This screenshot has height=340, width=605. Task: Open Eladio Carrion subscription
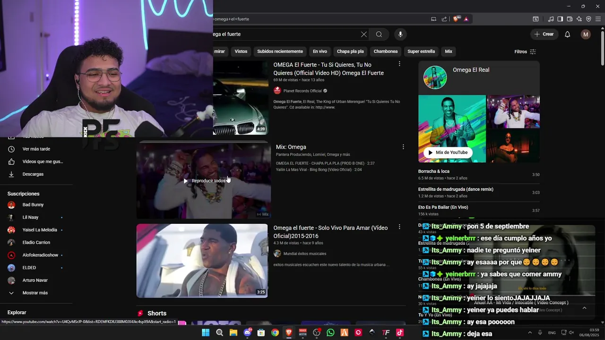[x=36, y=243]
